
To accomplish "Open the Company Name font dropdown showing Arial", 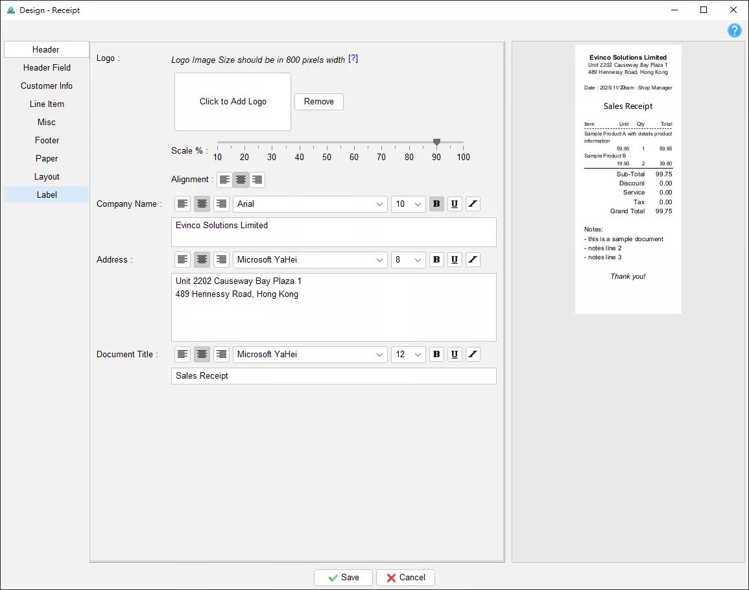I will 310,204.
